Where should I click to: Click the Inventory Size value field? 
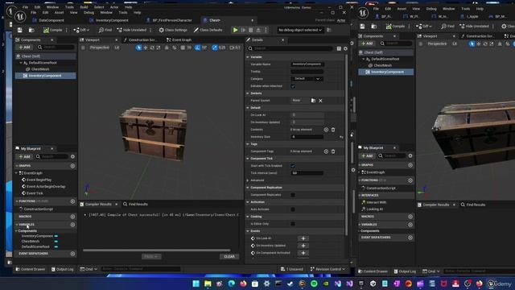[307, 137]
